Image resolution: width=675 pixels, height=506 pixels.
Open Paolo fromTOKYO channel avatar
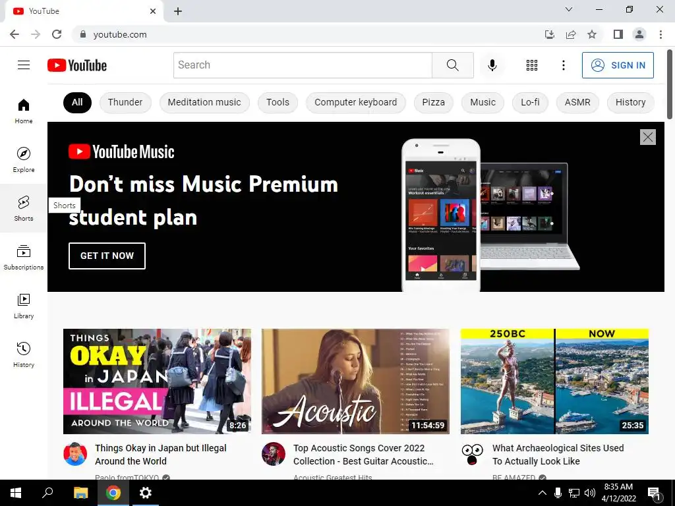75,454
